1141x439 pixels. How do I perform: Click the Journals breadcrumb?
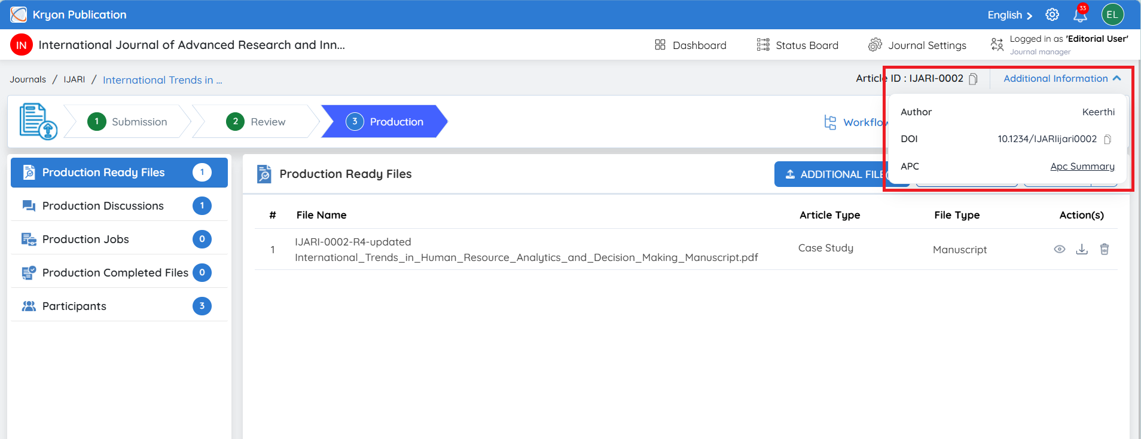click(28, 79)
